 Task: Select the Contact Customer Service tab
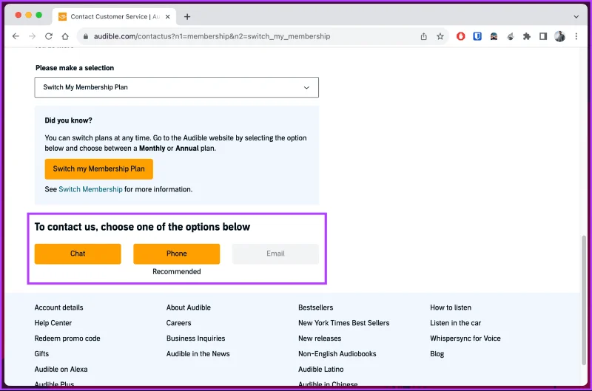114,16
